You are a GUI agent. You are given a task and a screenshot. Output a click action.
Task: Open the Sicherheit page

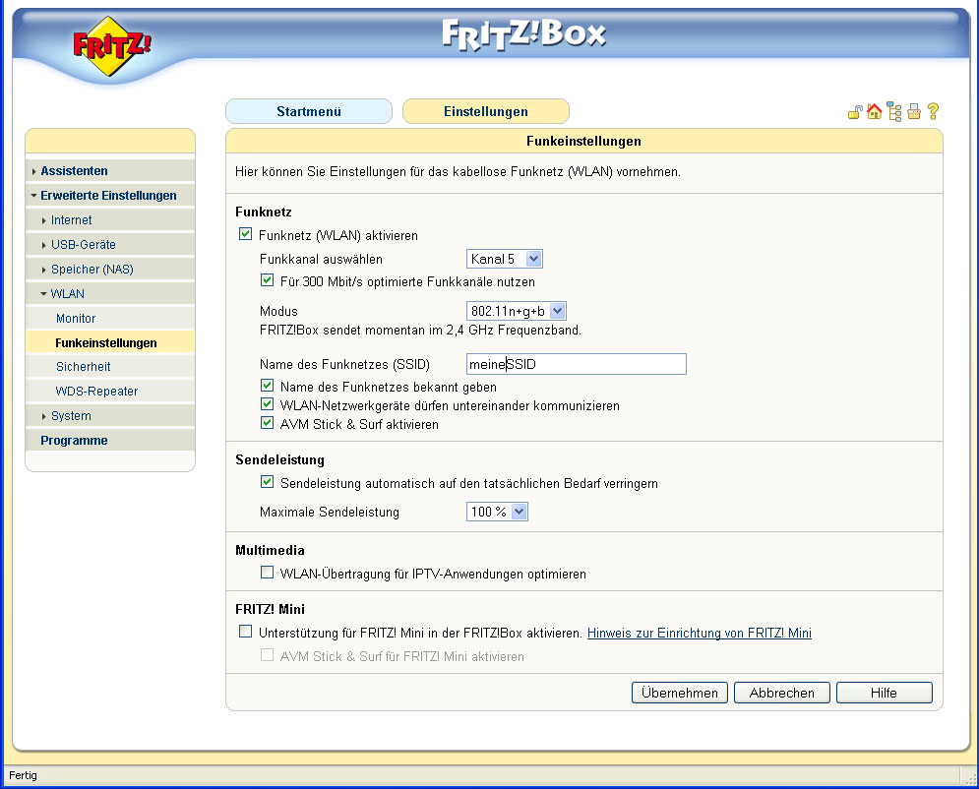click(x=110, y=367)
